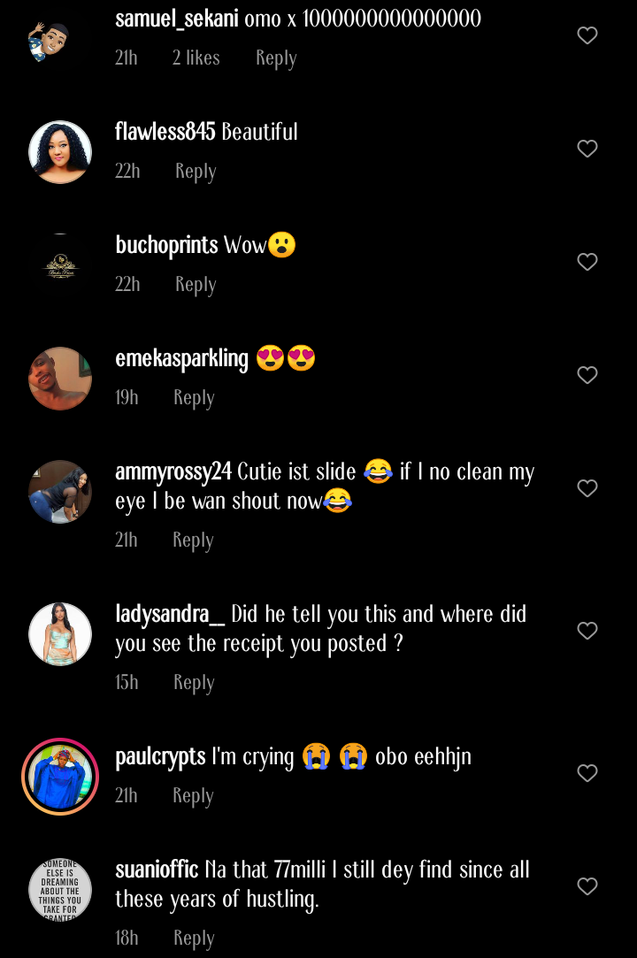Like ammyrossy24's comment using the heart
The image size is (637, 958).
587,488
